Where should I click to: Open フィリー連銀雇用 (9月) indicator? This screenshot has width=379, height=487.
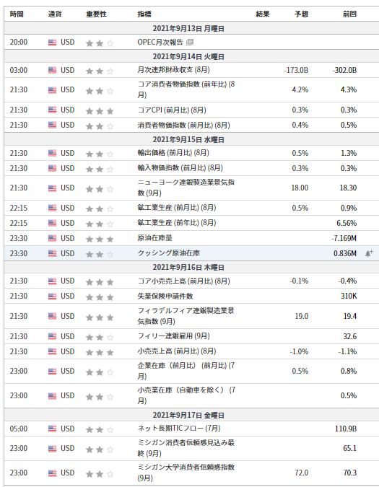pyautogui.click(x=174, y=336)
